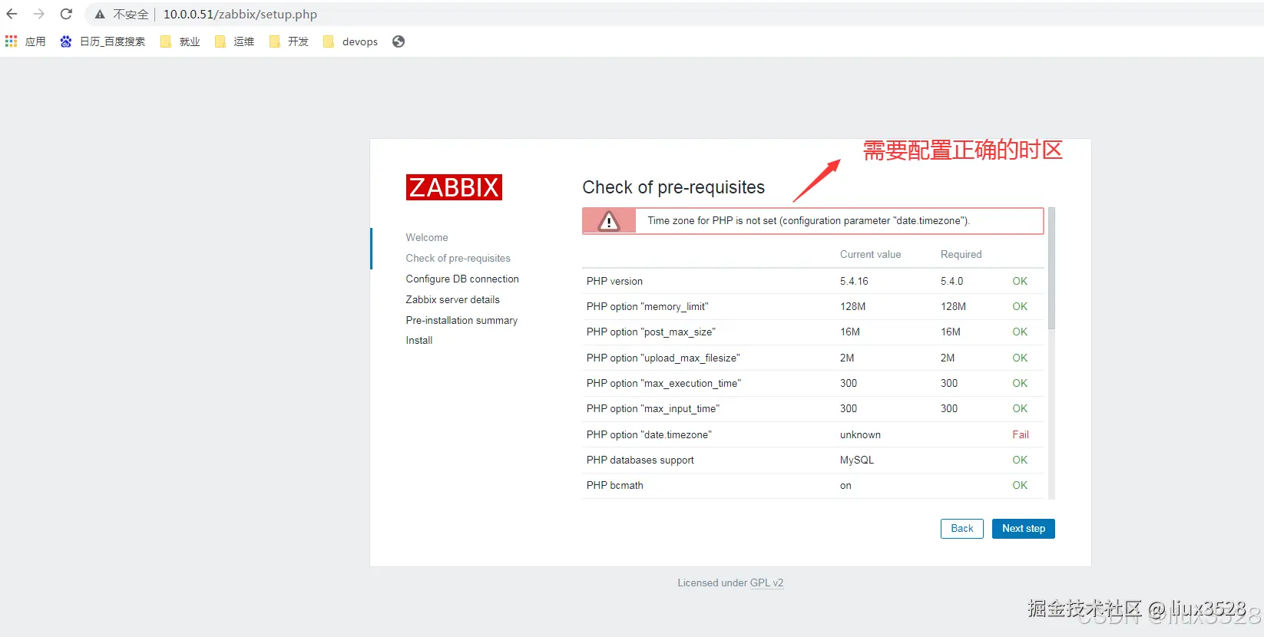Click the "on" value for PHP bcmath

pyautogui.click(x=845, y=485)
